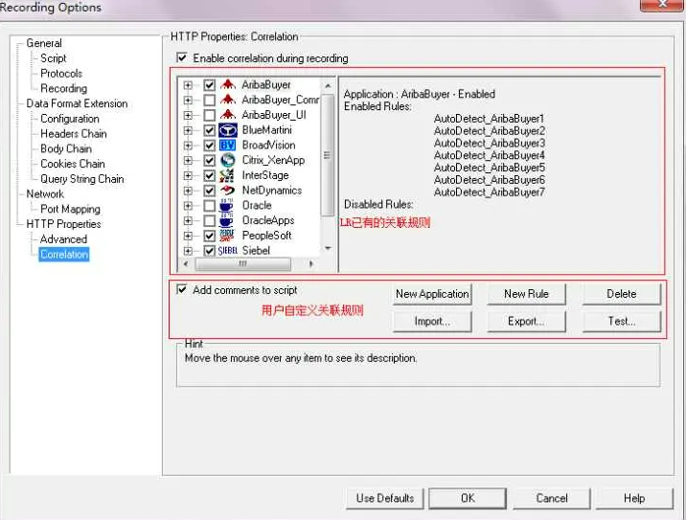Expand the AribaBuyer_UI node
The height and width of the screenshot is (520, 686).
[188, 115]
